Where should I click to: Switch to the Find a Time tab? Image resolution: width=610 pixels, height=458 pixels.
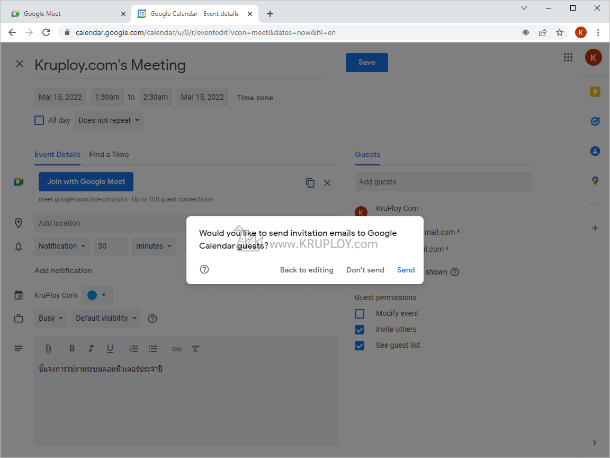click(x=109, y=155)
